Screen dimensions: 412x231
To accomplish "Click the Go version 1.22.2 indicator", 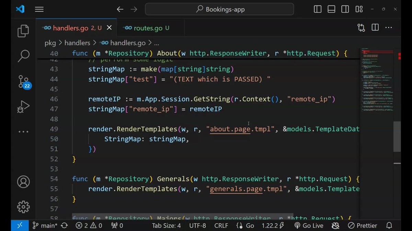I will pos(272,226).
